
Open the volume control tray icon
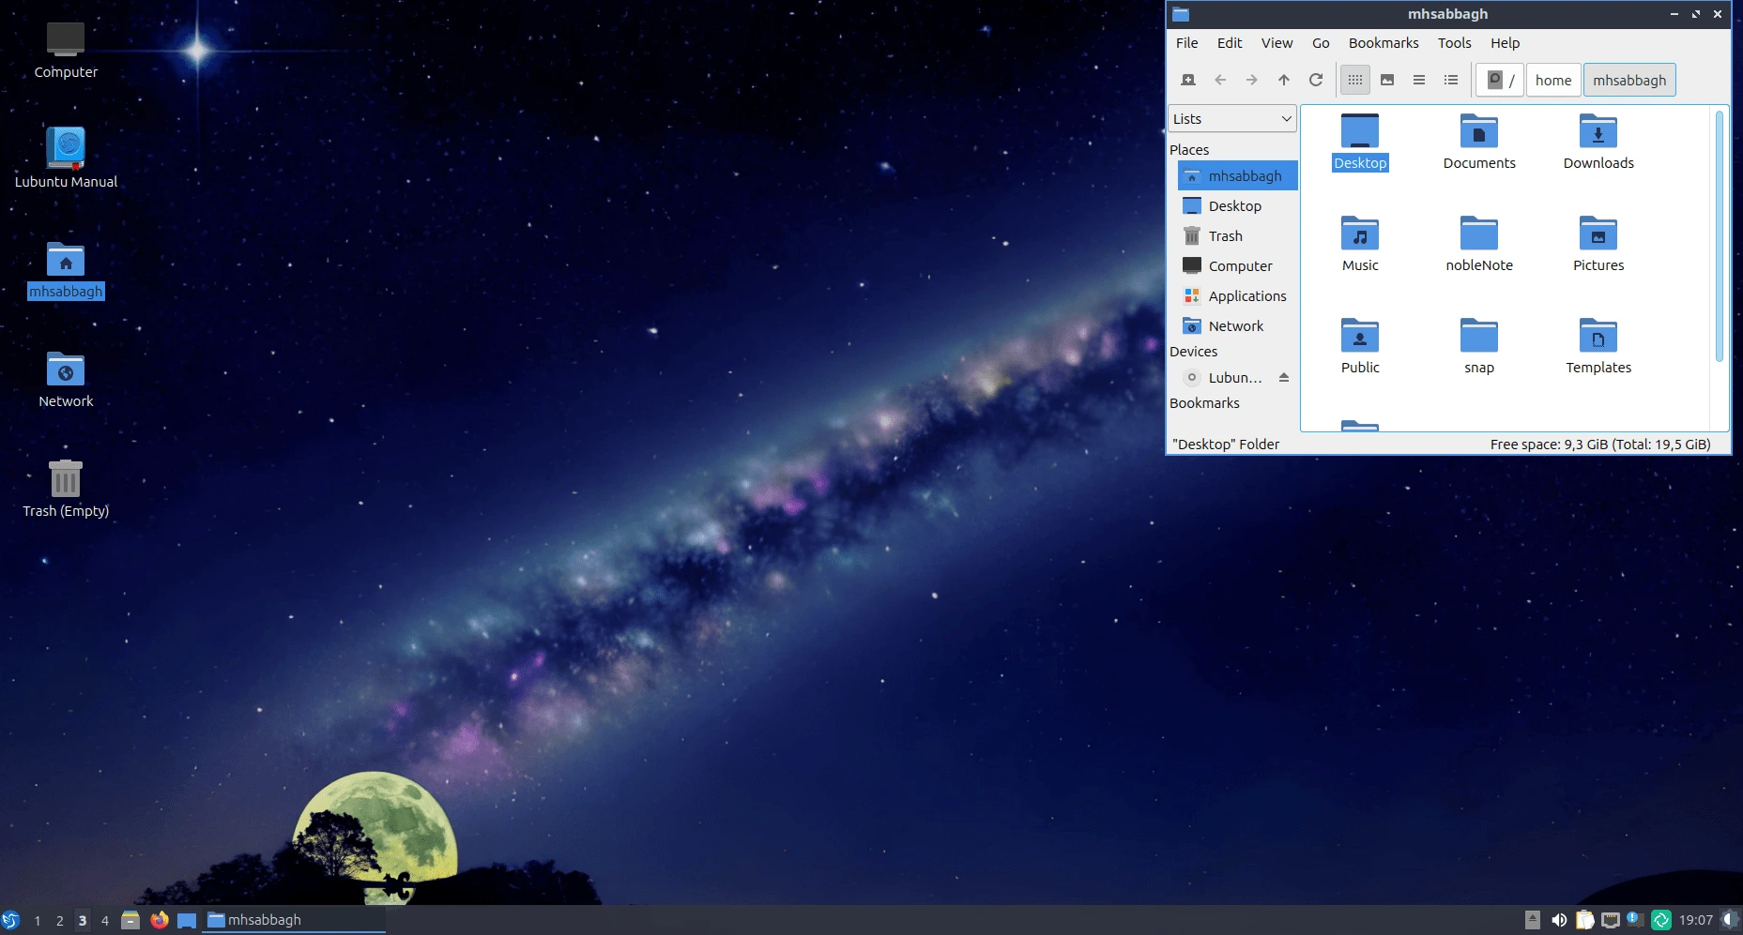pyautogui.click(x=1558, y=920)
